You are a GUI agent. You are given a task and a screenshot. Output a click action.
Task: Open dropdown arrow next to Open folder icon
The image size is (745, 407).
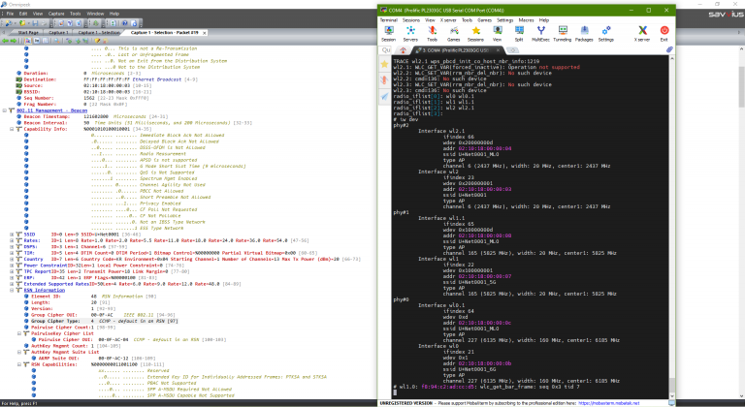coord(28,23)
